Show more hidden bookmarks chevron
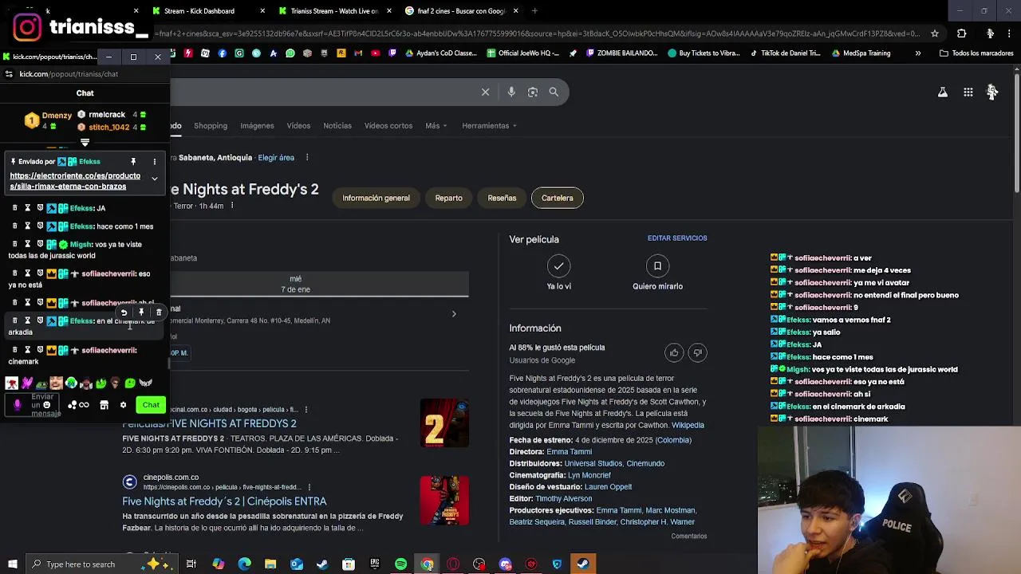Screen dimensions: 1021x574 point(918,53)
